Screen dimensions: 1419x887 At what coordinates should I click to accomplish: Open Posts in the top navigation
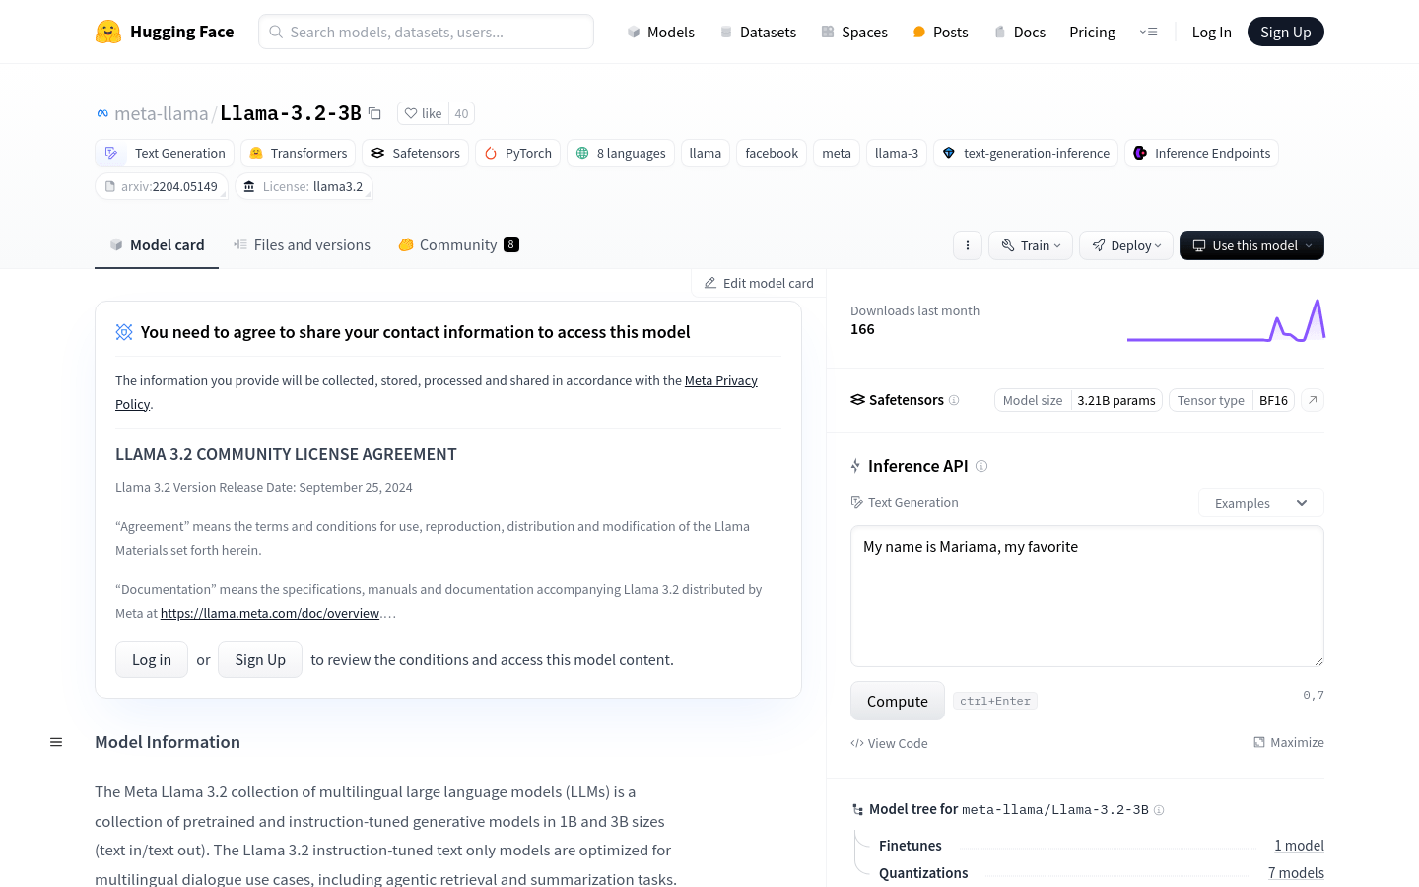940,32
